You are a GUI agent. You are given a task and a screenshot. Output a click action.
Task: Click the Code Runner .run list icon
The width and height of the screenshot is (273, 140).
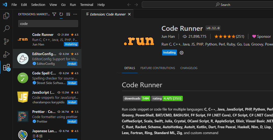coord(23,39)
